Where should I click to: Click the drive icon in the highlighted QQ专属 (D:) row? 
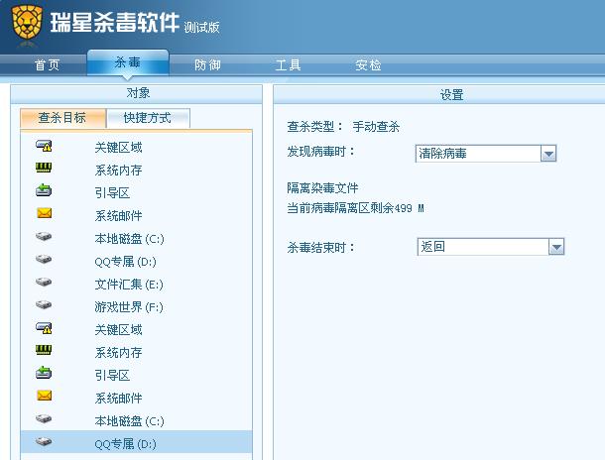pyautogui.click(x=44, y=441)
